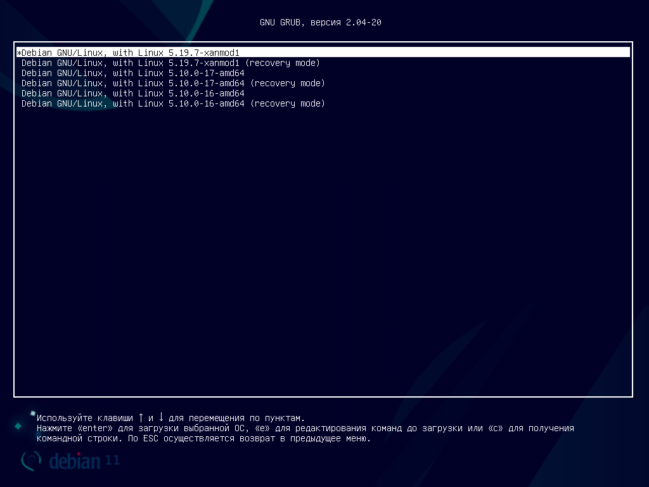This screenshot has width=649, height=487.
Task: Select Debian GNU/Linux with Linux 5.19.7-xanmod1
Action: [x=130, y=53]
